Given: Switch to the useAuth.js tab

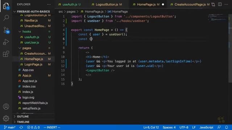Looking at the screenshot, I should [70, 4].
